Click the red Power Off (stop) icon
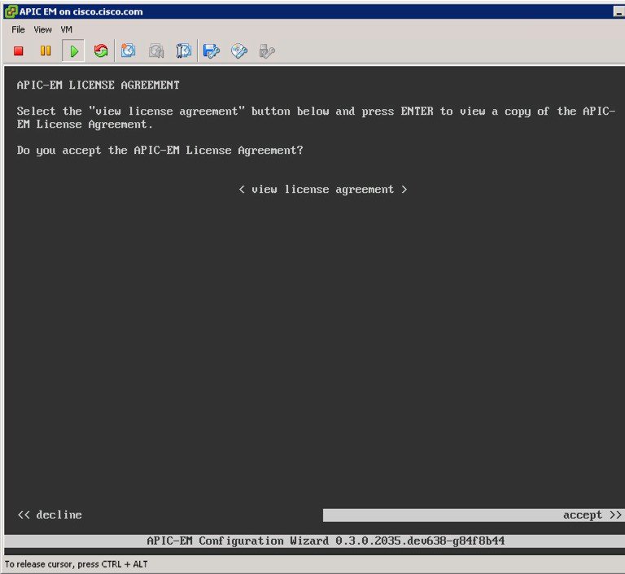This screenshot has height=574, width=625. coord(19,51)
